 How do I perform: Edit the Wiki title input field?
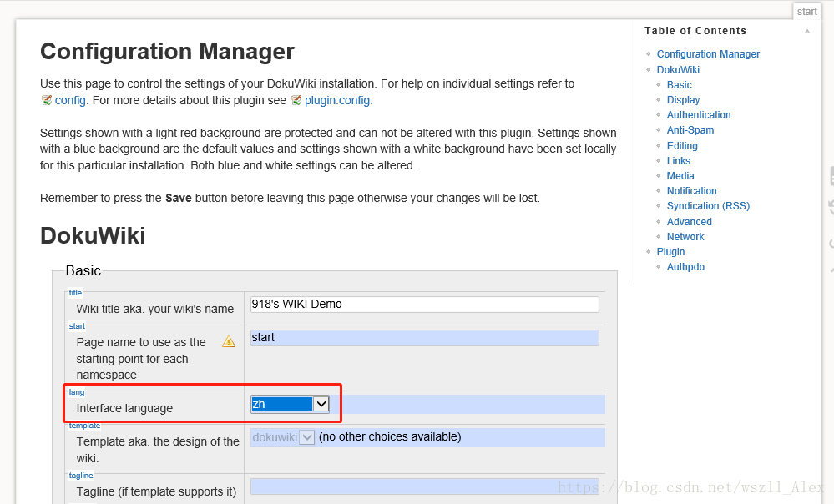(x=424, y=304)
